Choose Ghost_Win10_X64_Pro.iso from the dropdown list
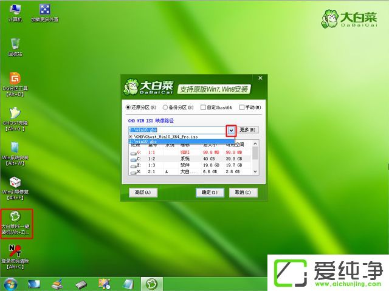The width and height of the screenshot is (389, 291). coord(164,137)
